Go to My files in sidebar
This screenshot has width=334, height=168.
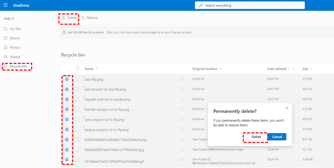13,29
